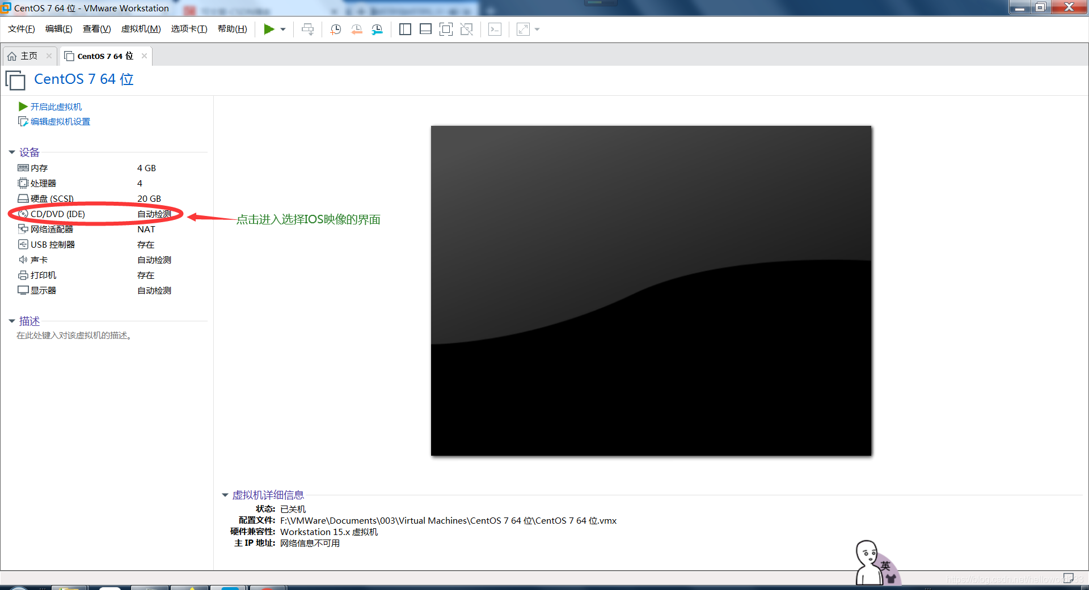The height and width of the screenshot is (590, 1089).
Task: Open the power options dropdown arrow
Action: 283,29
